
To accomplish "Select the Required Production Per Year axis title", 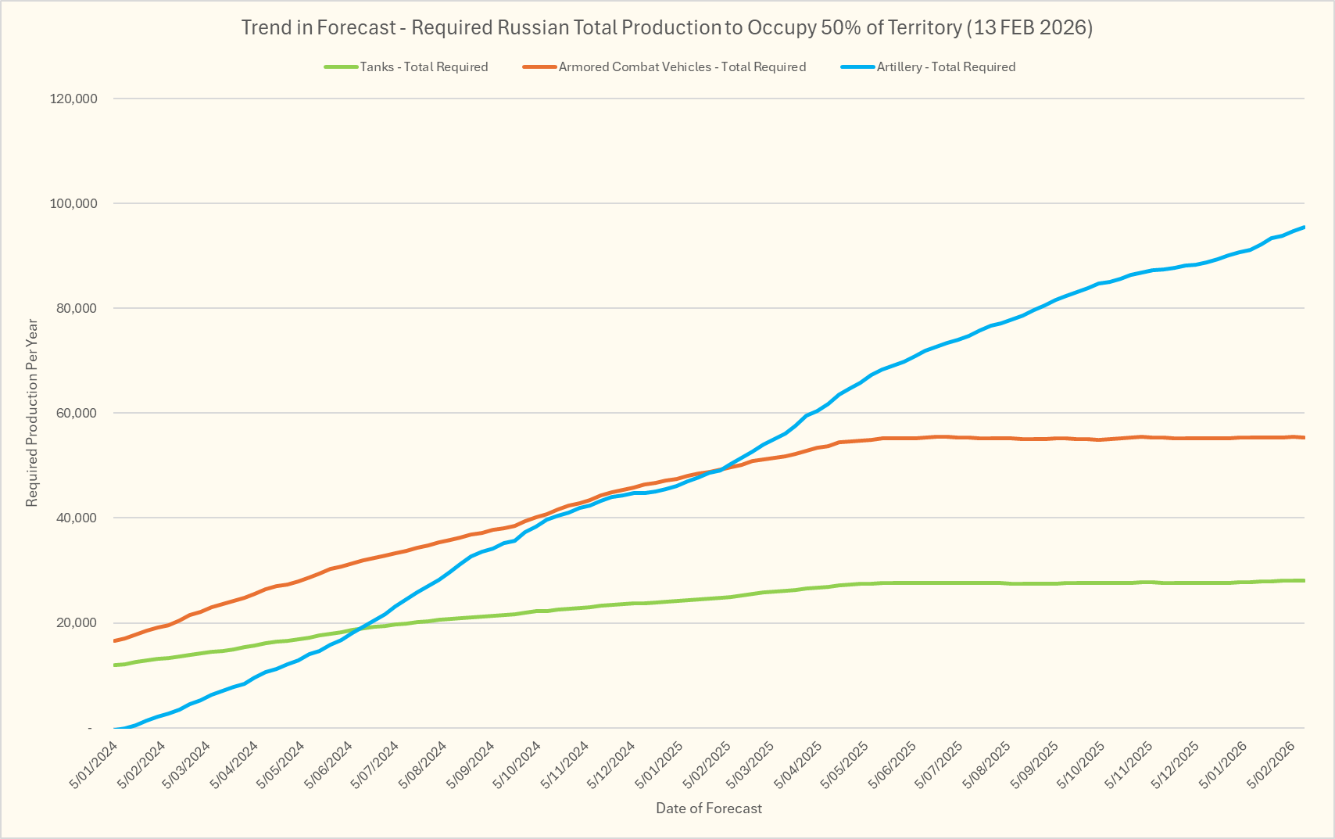I will [32, 412].
